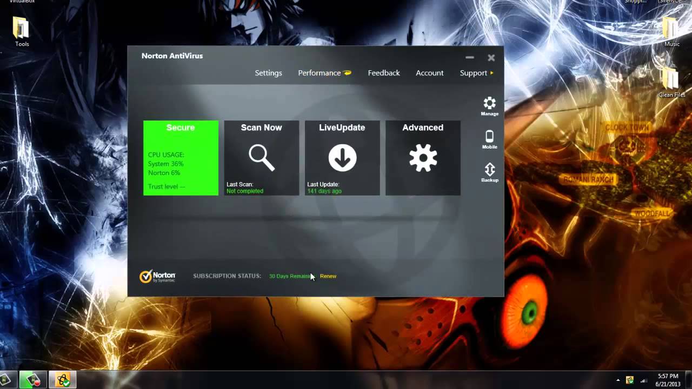Click the Norton AntiVirus window title

click(x=172, y=56)
